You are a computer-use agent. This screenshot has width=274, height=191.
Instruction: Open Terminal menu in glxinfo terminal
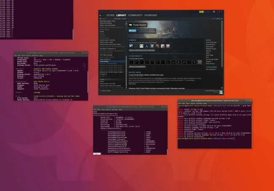(x=199, y=103)
